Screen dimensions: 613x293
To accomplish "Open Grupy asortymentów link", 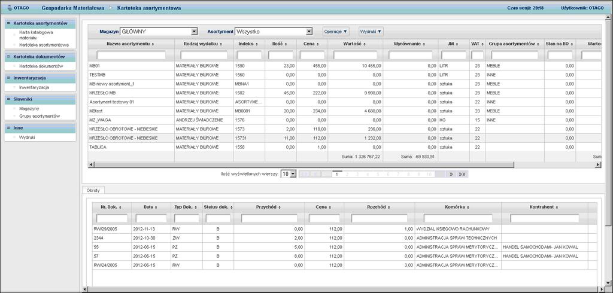I will pyautogui.click(x=39, y=116).
